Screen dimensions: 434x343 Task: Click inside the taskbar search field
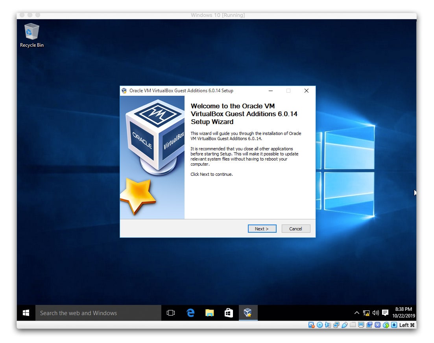(x=98, y=313)
